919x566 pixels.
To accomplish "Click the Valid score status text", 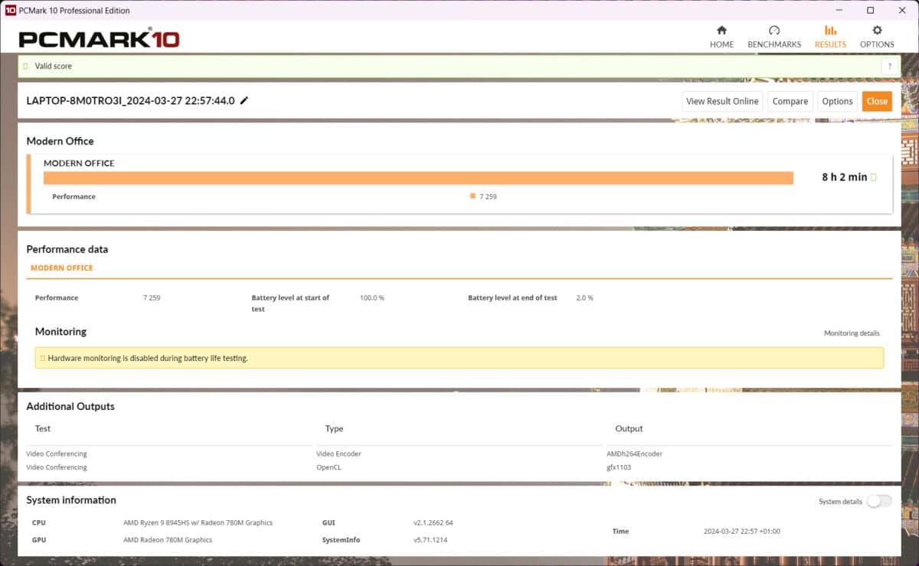I will pyautogui.click(x=54, y=67).
